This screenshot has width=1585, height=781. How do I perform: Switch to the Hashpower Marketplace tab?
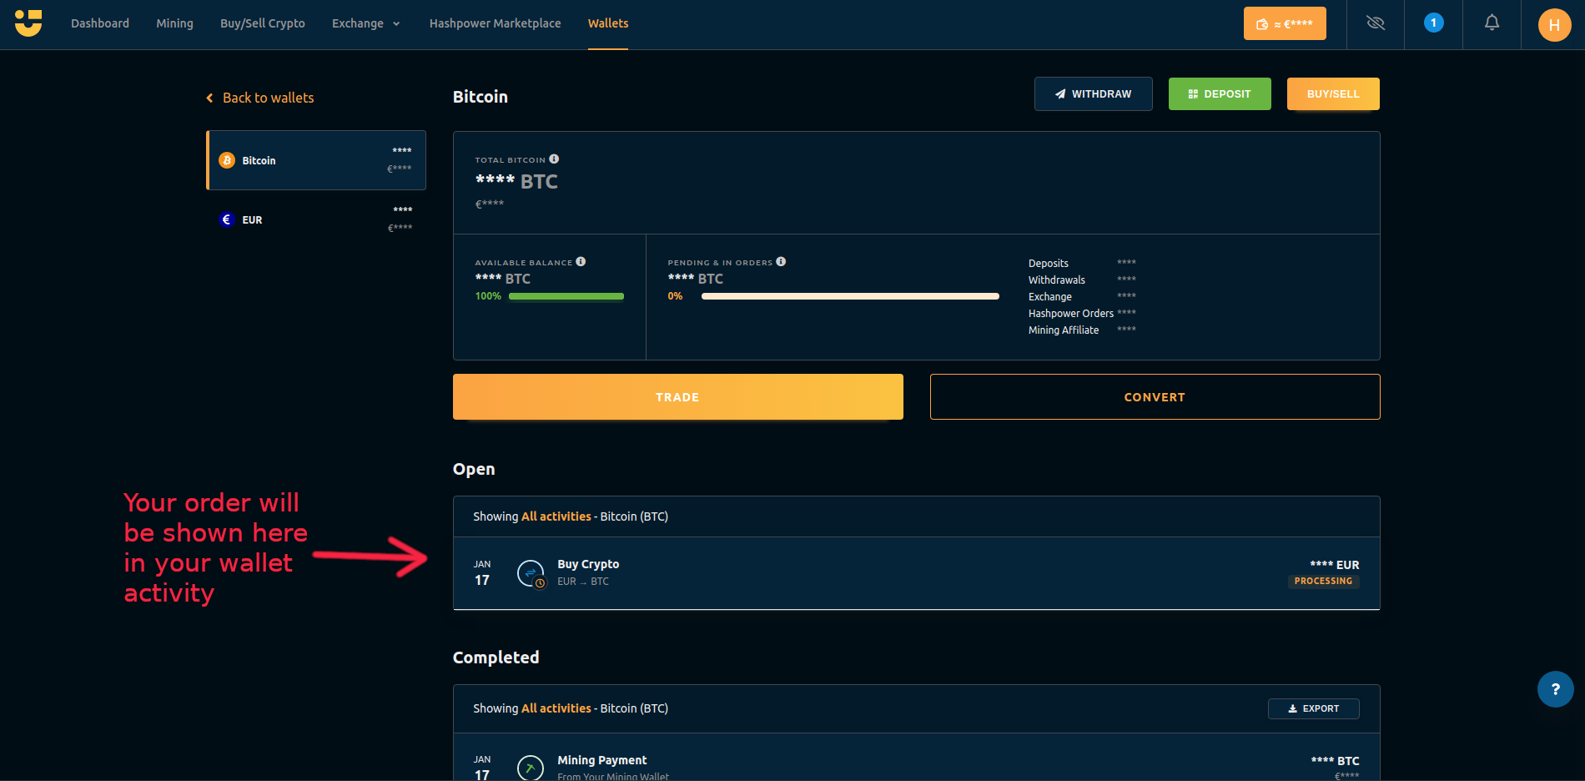pos(495,23)
